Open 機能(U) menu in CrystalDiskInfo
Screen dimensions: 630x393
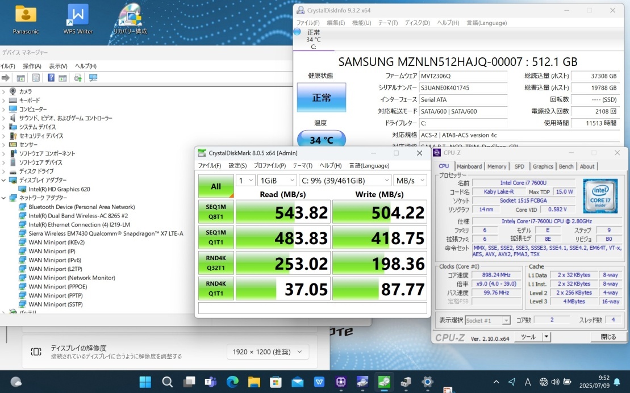coord(362,23)
